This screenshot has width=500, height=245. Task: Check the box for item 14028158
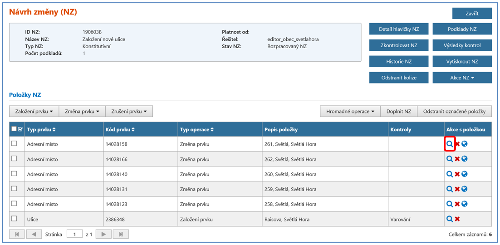coord(14,144)
